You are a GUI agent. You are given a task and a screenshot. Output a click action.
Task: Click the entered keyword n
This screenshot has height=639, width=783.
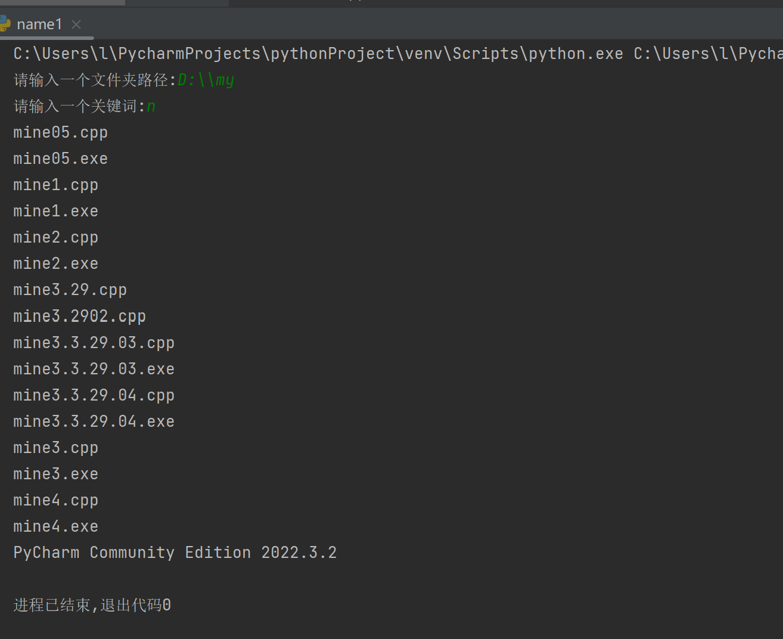point(151,106)
